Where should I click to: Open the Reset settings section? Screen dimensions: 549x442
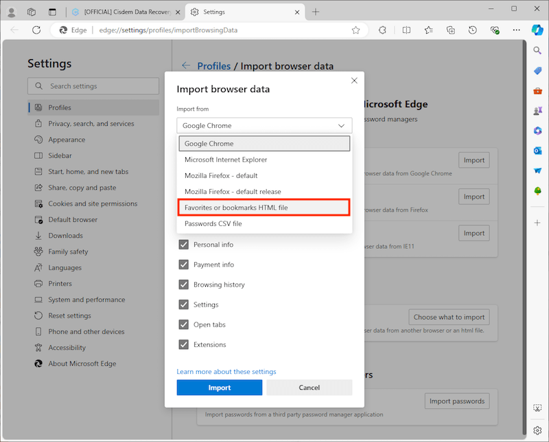(x=93, y=316)
